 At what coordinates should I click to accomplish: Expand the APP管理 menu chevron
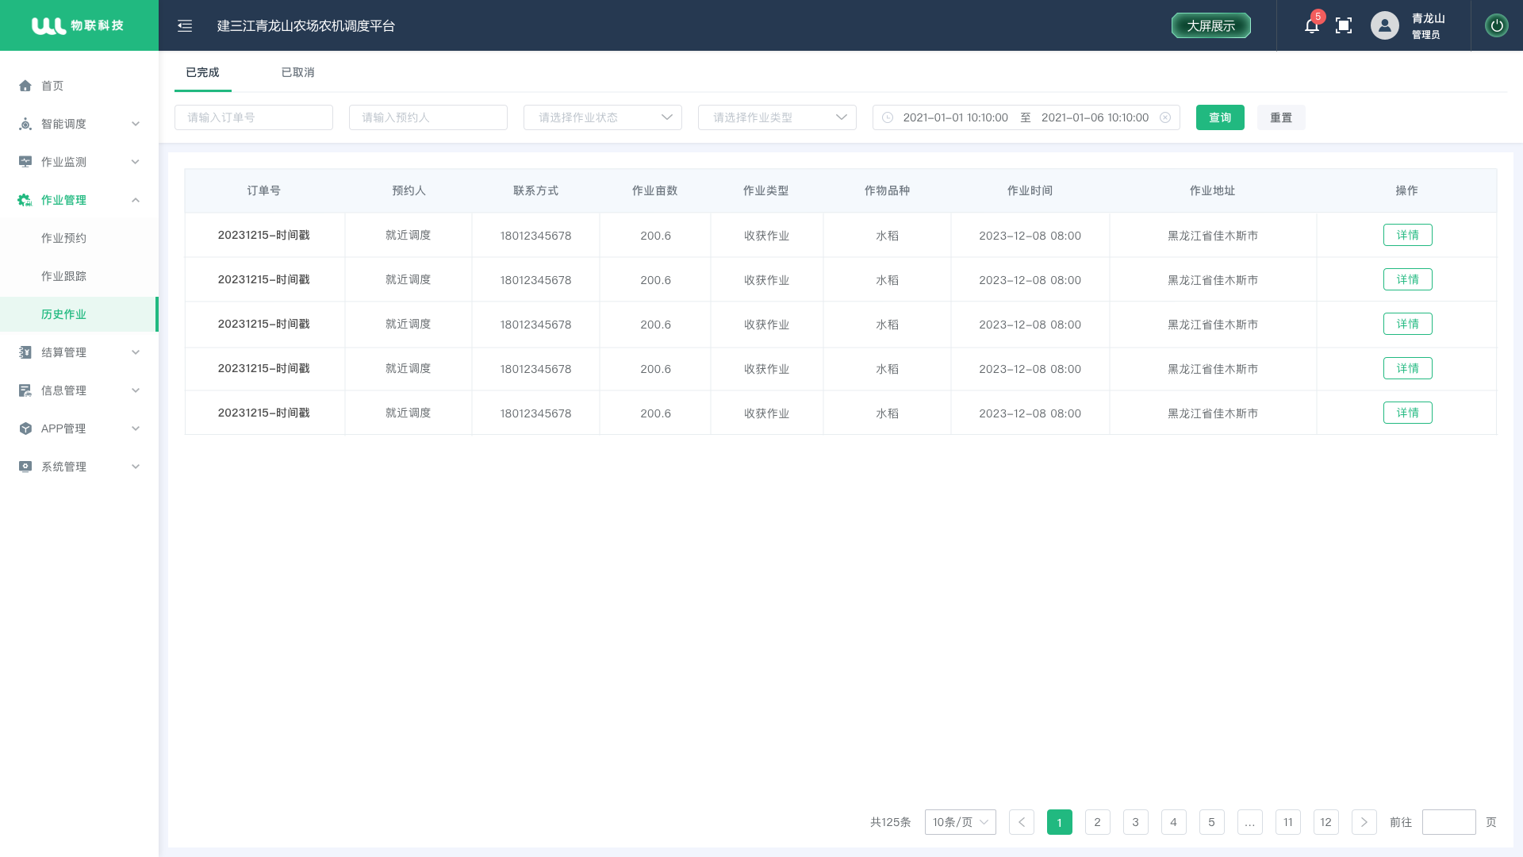tap(136, 428)
